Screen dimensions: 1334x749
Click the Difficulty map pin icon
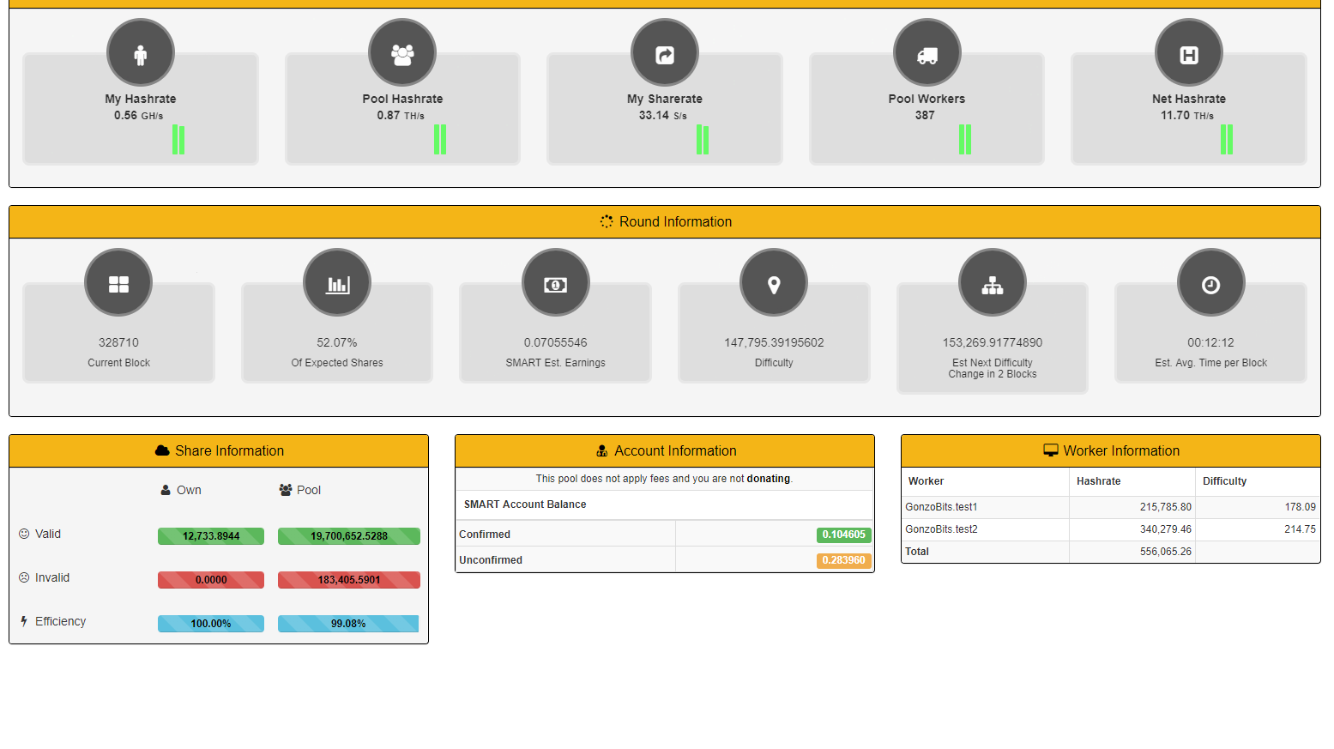pos(774,283)
